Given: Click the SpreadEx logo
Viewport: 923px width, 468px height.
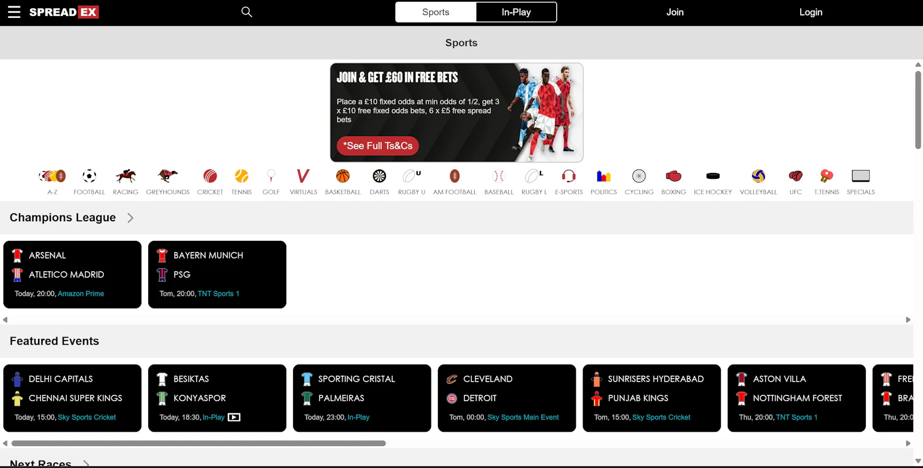Looking at the screenshot, I should tap(64, 12).
